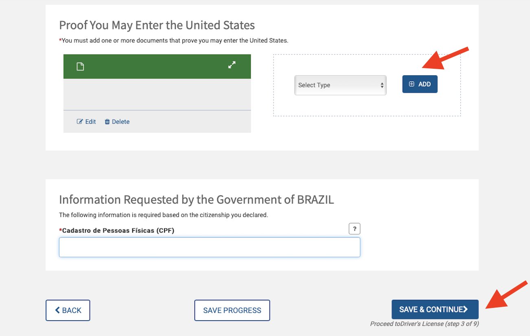Click inside the dashed add-document box
Screen dimensions: 530x336
point(367,106)
